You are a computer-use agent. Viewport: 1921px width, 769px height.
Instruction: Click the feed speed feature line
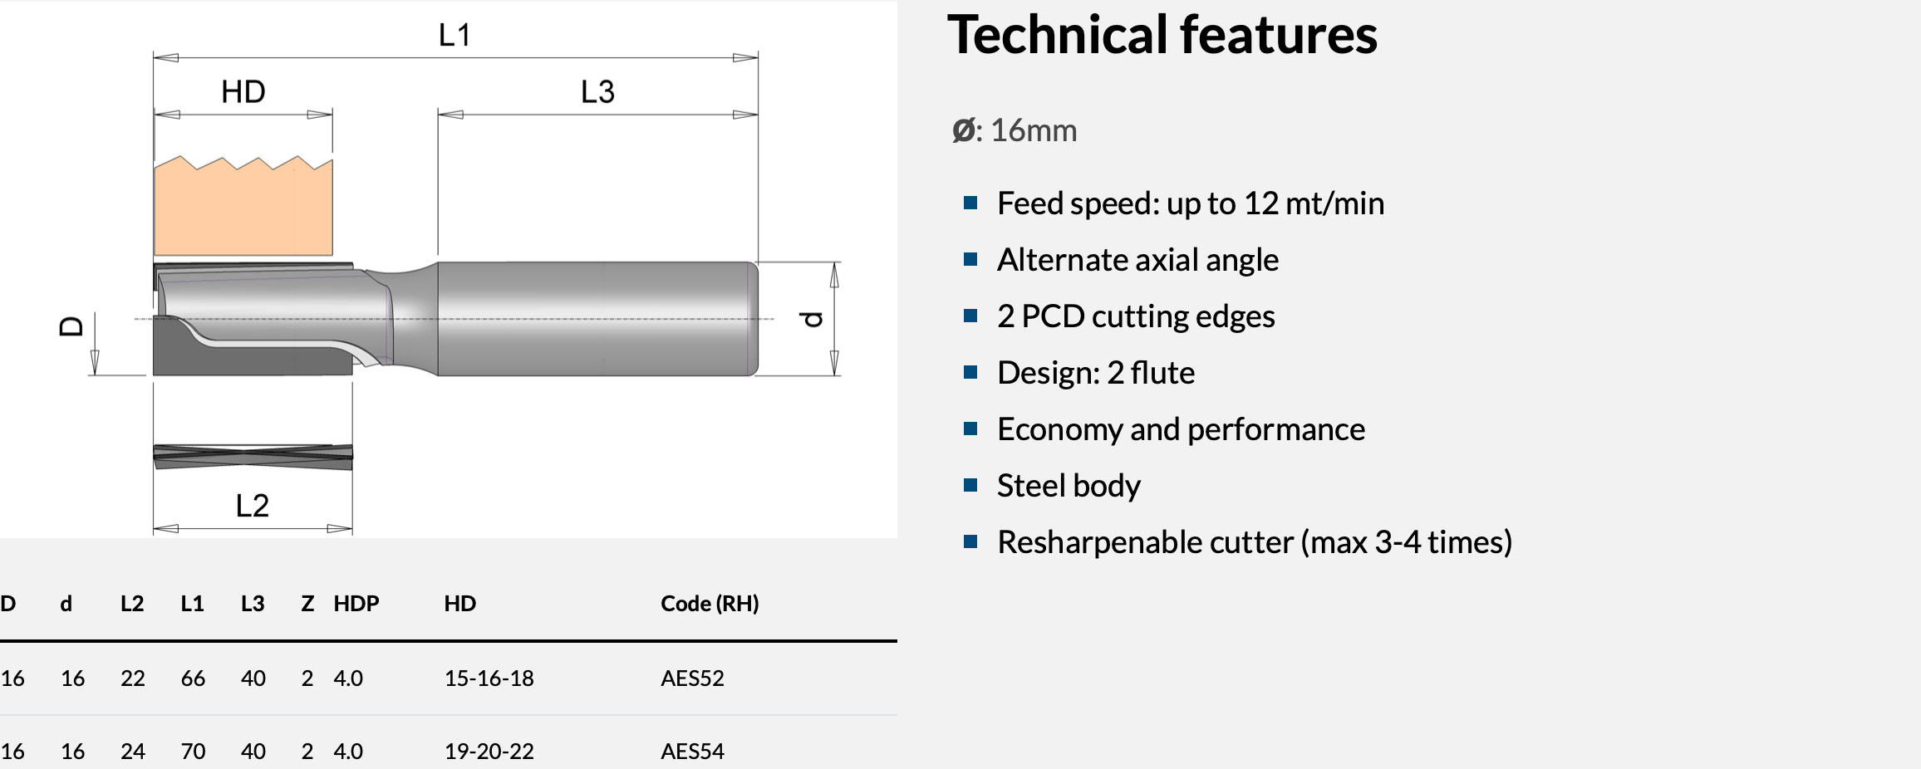[x=1190, y=203]
